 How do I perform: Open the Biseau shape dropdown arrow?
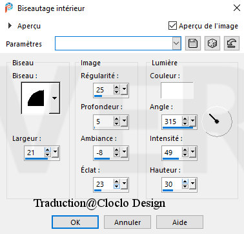click(54, 98)
